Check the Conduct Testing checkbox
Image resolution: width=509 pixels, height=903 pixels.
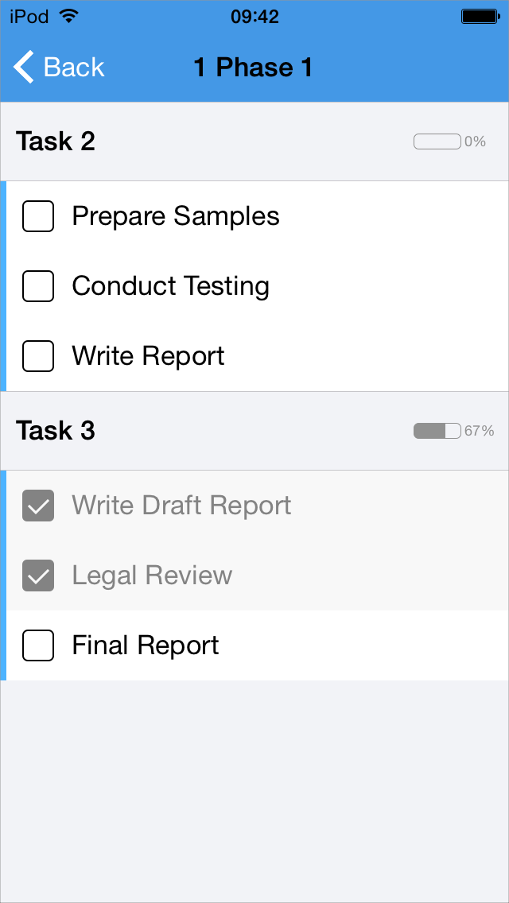coord(38,286)
